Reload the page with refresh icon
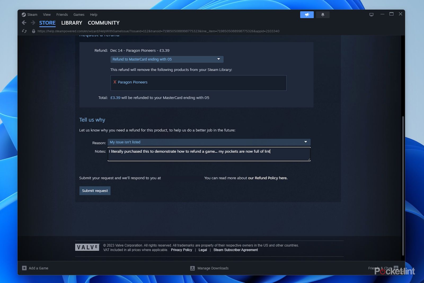 [24, 31]
